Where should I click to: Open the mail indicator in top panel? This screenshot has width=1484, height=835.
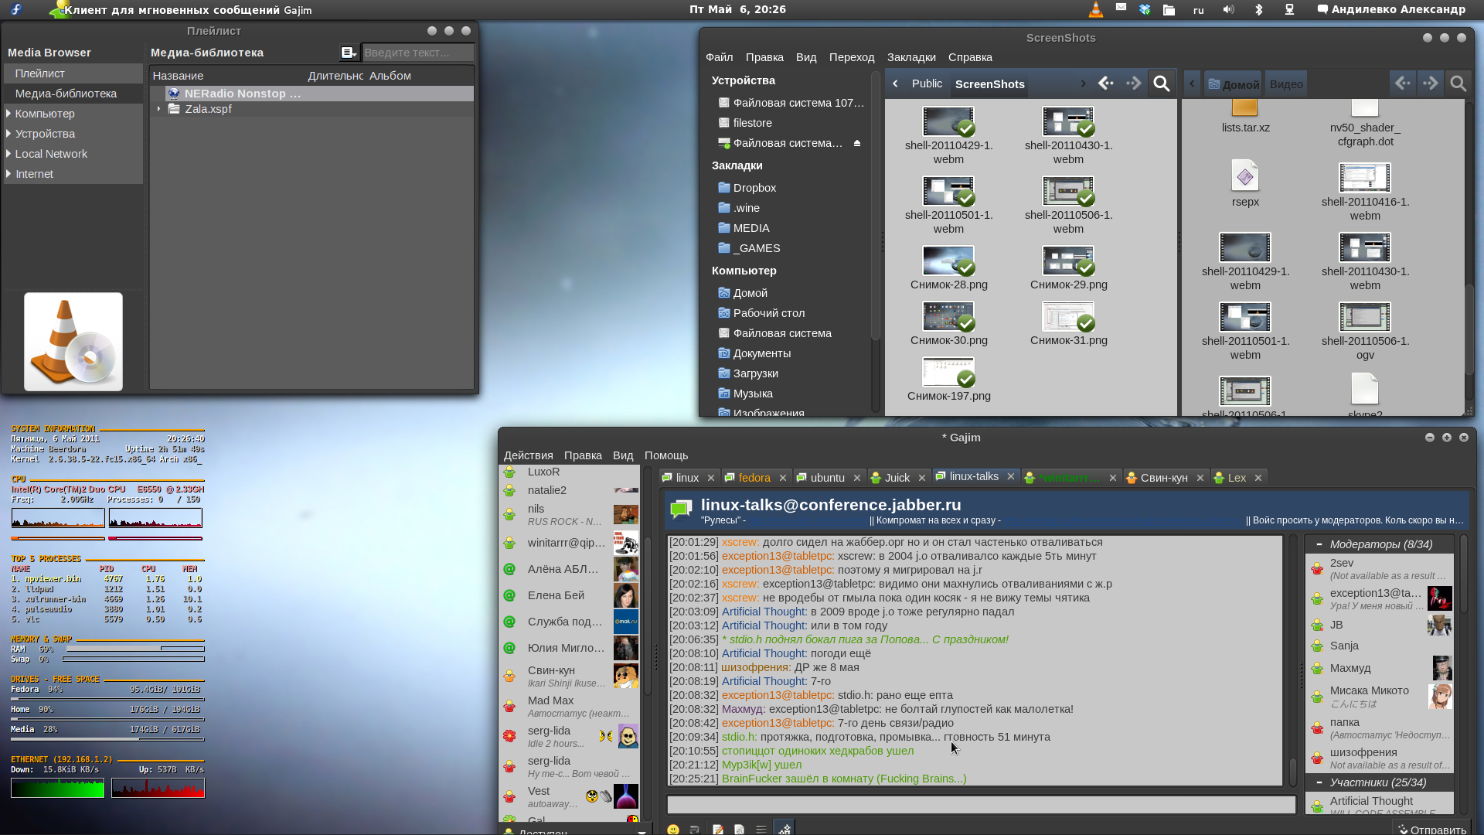(1121, 7)
